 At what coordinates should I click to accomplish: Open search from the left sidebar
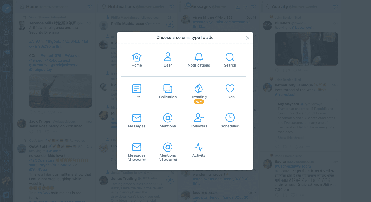6,20
